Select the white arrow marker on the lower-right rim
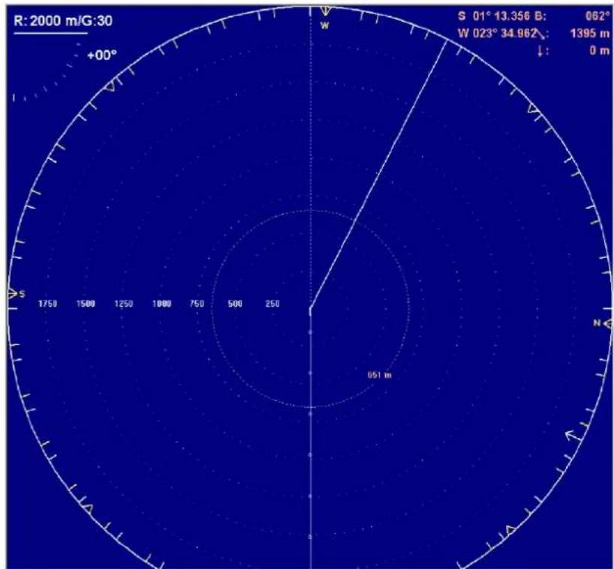The height and width of the screenshot is (569, 614). pos(573,435)
